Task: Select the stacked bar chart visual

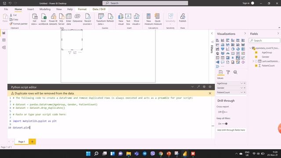Action: [217, 40]
